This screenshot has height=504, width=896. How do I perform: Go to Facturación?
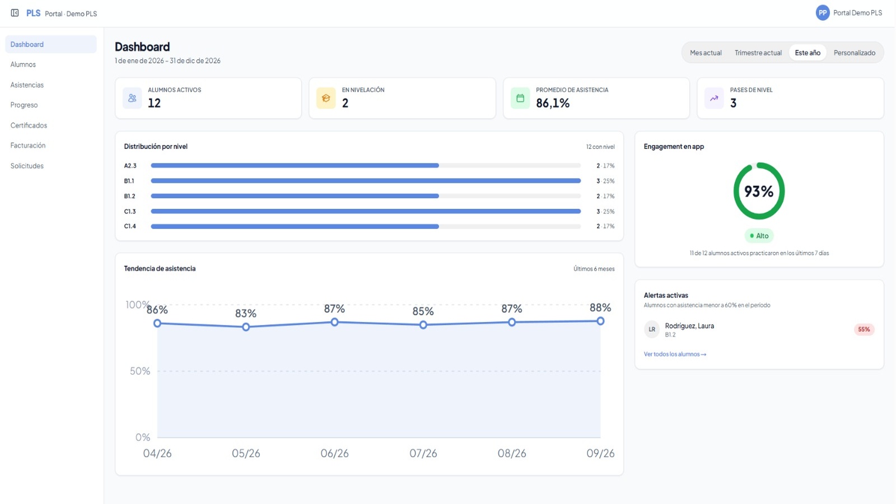51,145
